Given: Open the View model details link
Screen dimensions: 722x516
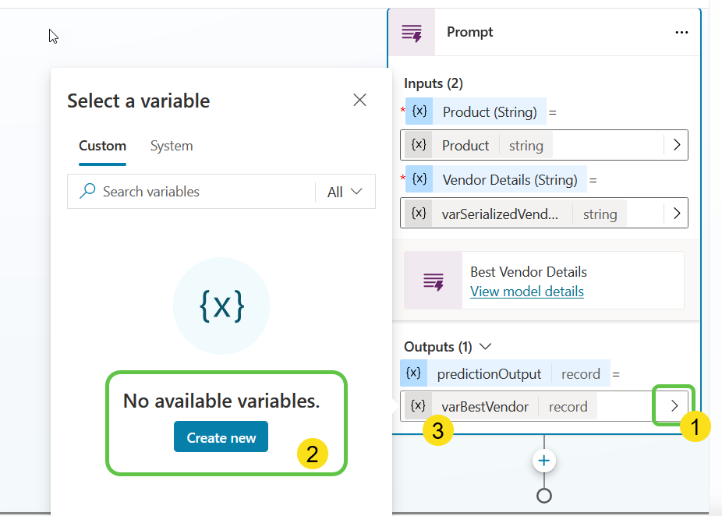Looking at the screenshot, I should tap(526, 292).
